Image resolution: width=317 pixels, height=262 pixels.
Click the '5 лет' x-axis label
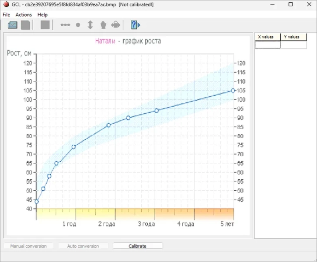[227, 224]
